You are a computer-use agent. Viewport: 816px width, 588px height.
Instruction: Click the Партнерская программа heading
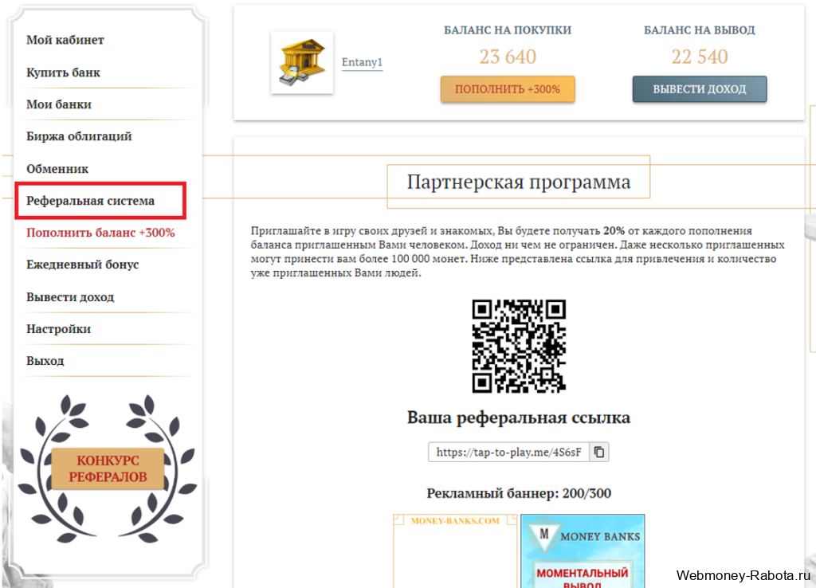(x=518, y=182)
